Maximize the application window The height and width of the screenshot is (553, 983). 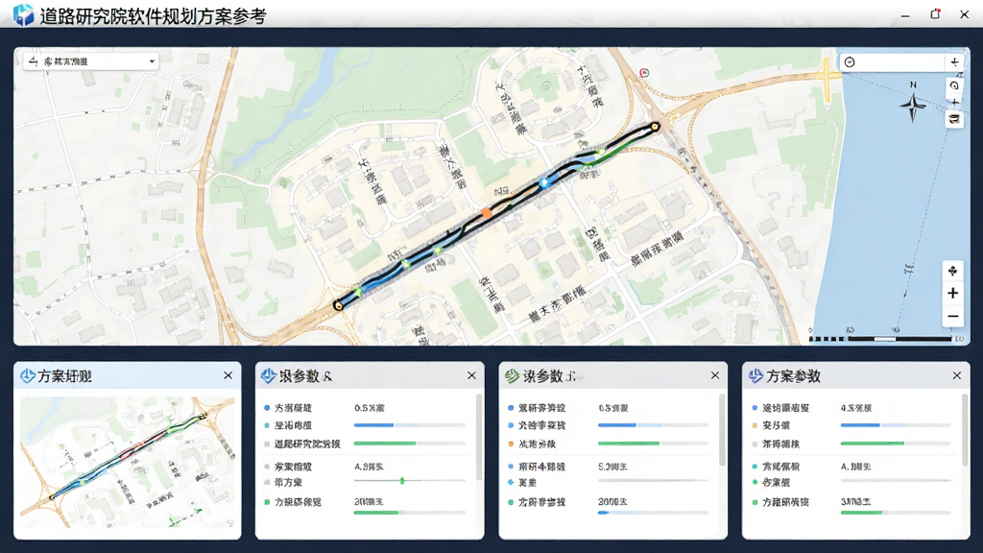pos(935,14)
